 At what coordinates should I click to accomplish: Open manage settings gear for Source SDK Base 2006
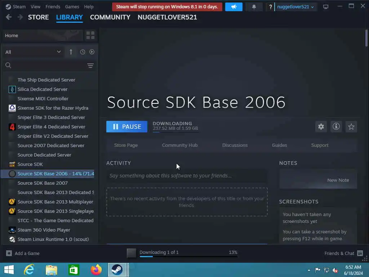321,127
